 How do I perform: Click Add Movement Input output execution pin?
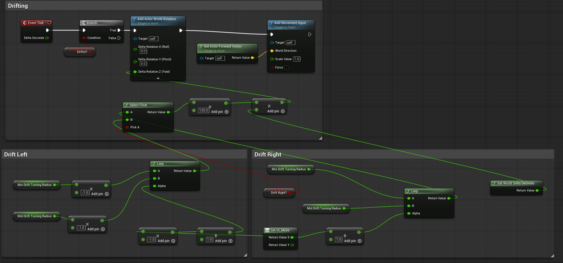click(310, 34)
